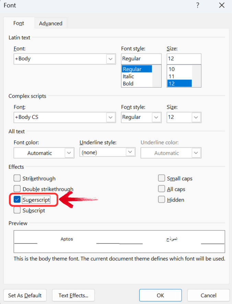Enable the Strikethrough effect
This screenshot has height=304, width=232.
tap(17, 178)
